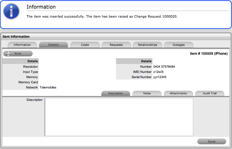This screenshot has height=149, width=232.
Task: Open the Costs tab
Action: click(85, 45)
